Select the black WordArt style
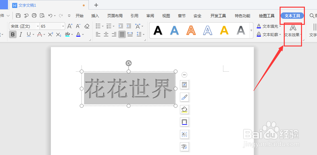Image resolution: width=317 pixels, height=155 pixels. coord(158,31)
